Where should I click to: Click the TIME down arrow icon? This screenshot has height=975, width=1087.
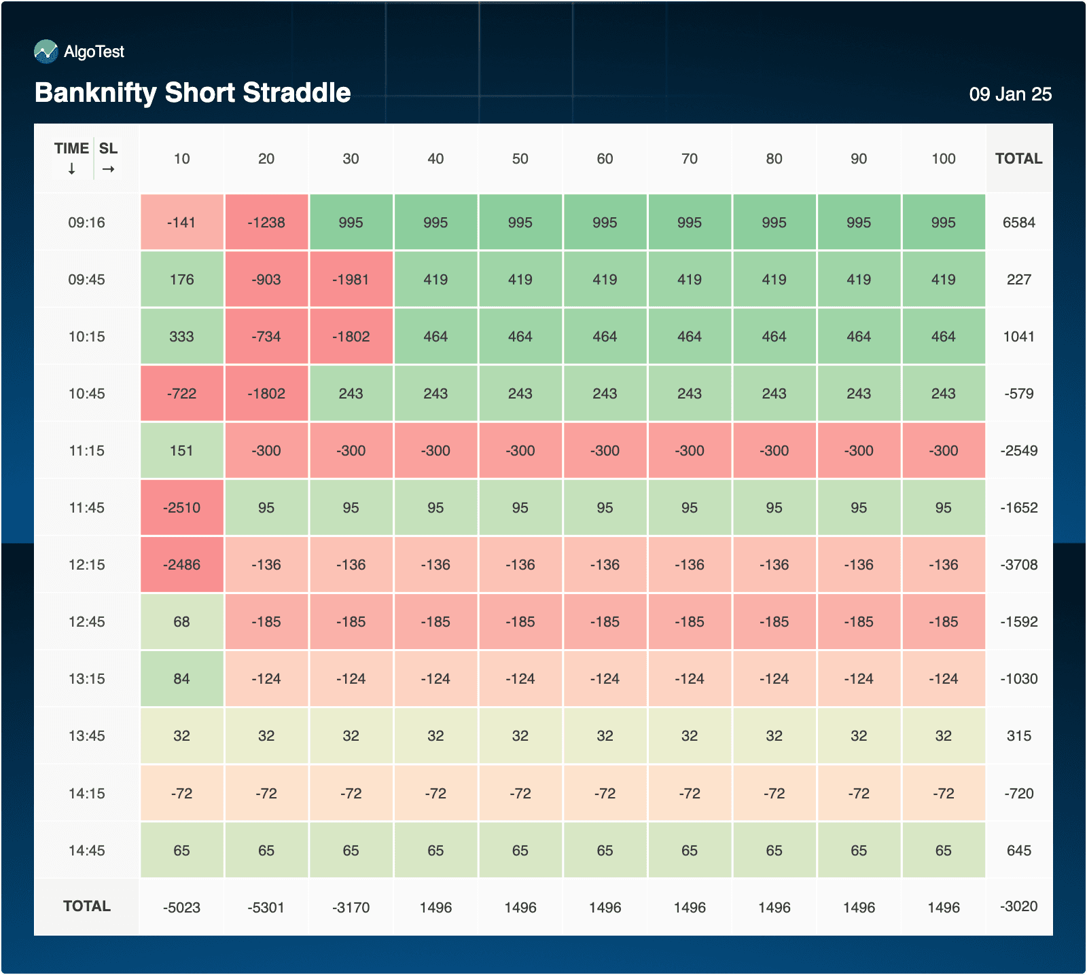point(71,169)
